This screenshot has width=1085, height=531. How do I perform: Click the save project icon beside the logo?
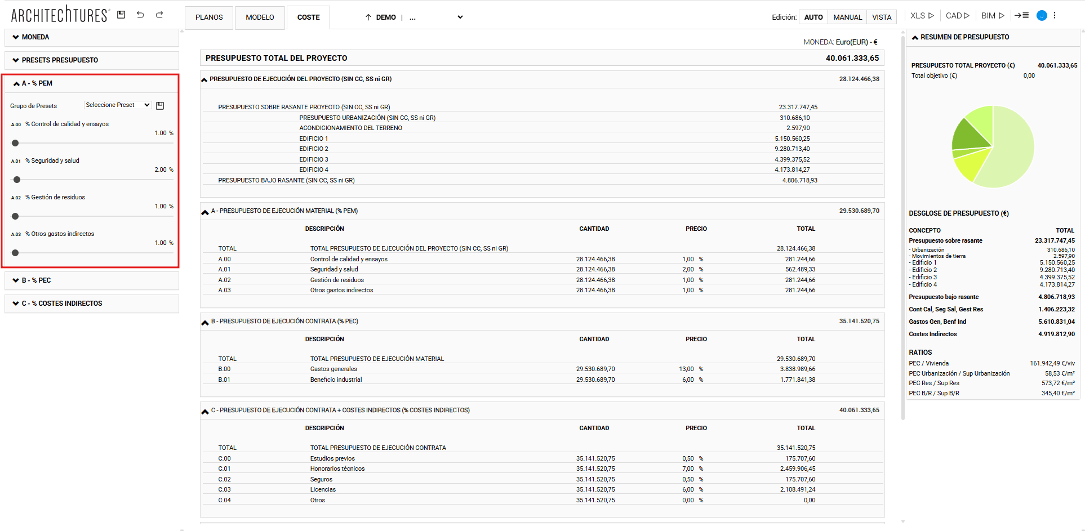click(x=121, y=15)
